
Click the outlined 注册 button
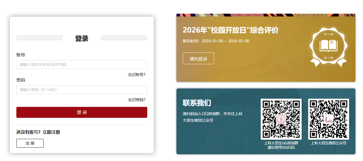coord(30,143)
